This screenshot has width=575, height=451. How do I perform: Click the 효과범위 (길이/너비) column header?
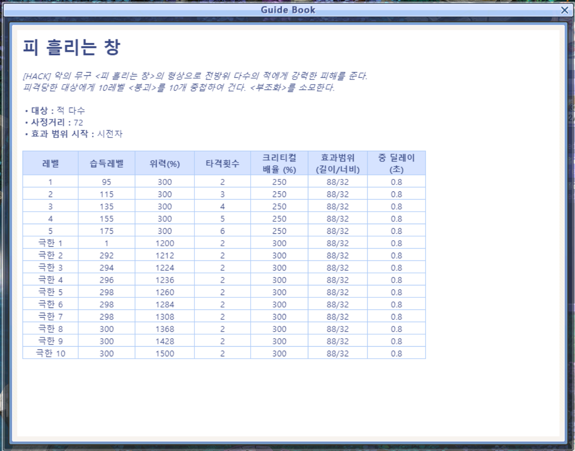(338, 163)
